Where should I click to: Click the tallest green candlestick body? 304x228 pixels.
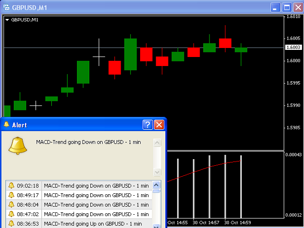coord(131,54)
